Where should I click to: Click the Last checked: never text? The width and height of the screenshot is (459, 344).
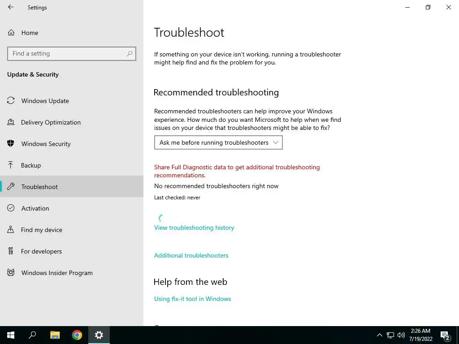click(x=177, y=198)
